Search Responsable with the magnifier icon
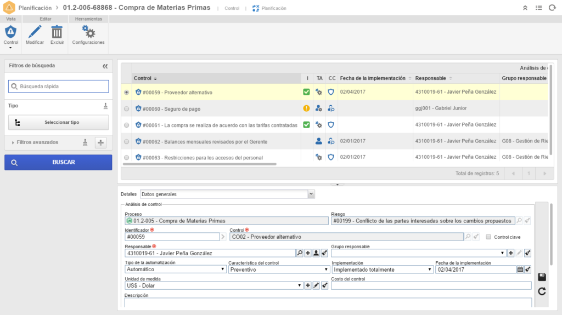Viewport: 562px width, 315px height. click(x=300, y=253)
